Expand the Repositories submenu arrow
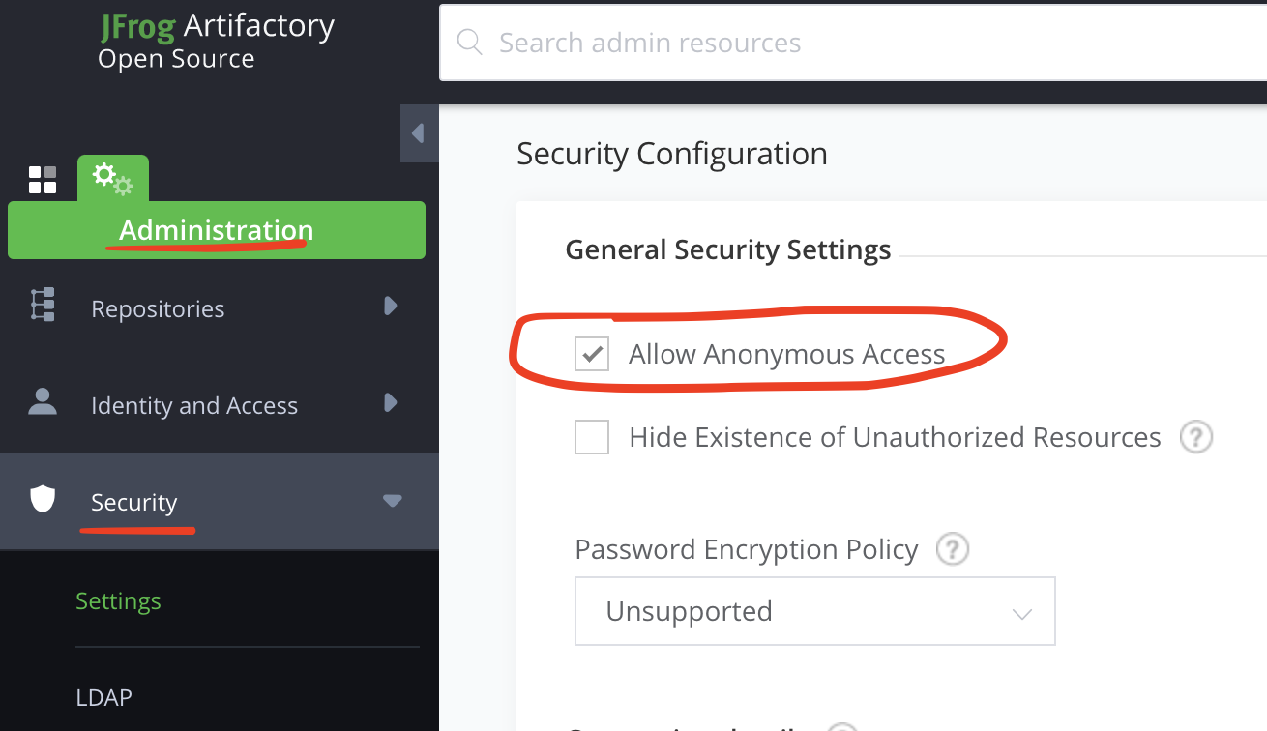The image size is (1267, 731). coord(391,307)
